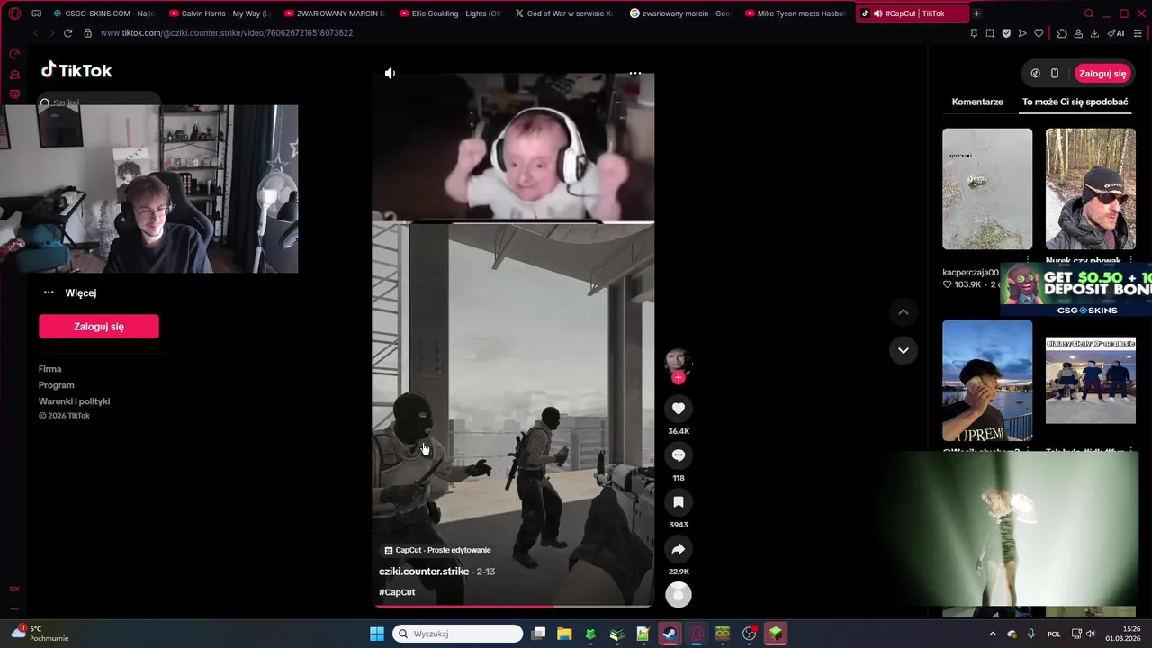Open the Steam taskbar icon
The image size is (1152, 648).
coord(670,634)
